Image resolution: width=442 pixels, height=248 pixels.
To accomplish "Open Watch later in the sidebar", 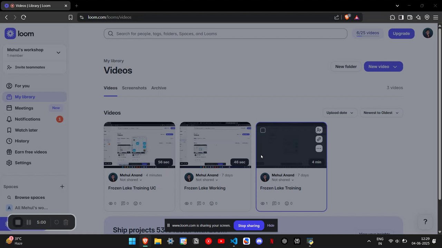I will tap(35, 130).
